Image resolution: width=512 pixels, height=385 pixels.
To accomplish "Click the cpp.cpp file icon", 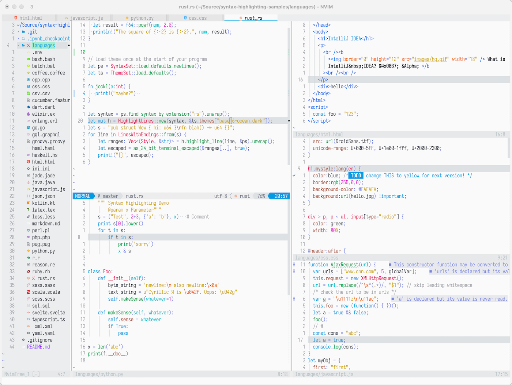I will [x=29, y=80].
